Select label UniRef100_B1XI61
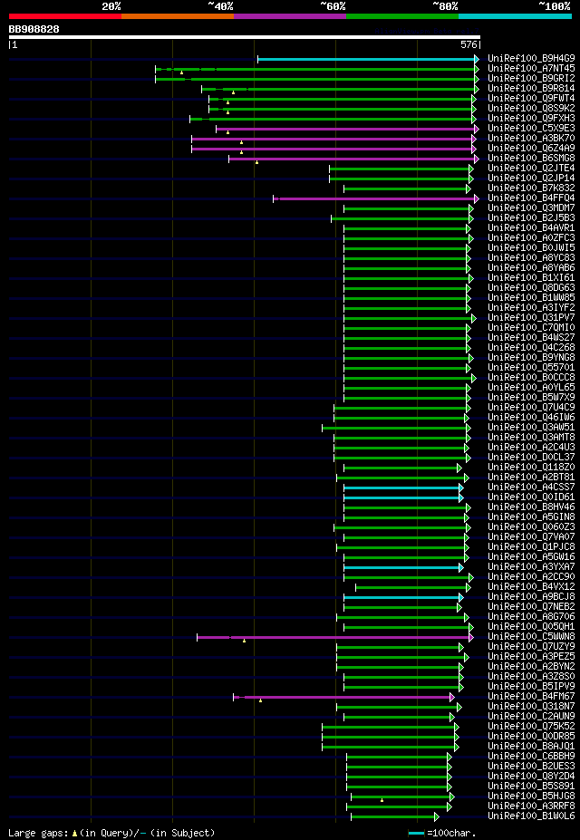The width and height of the screenshot is (580, 840). point(532,278)
